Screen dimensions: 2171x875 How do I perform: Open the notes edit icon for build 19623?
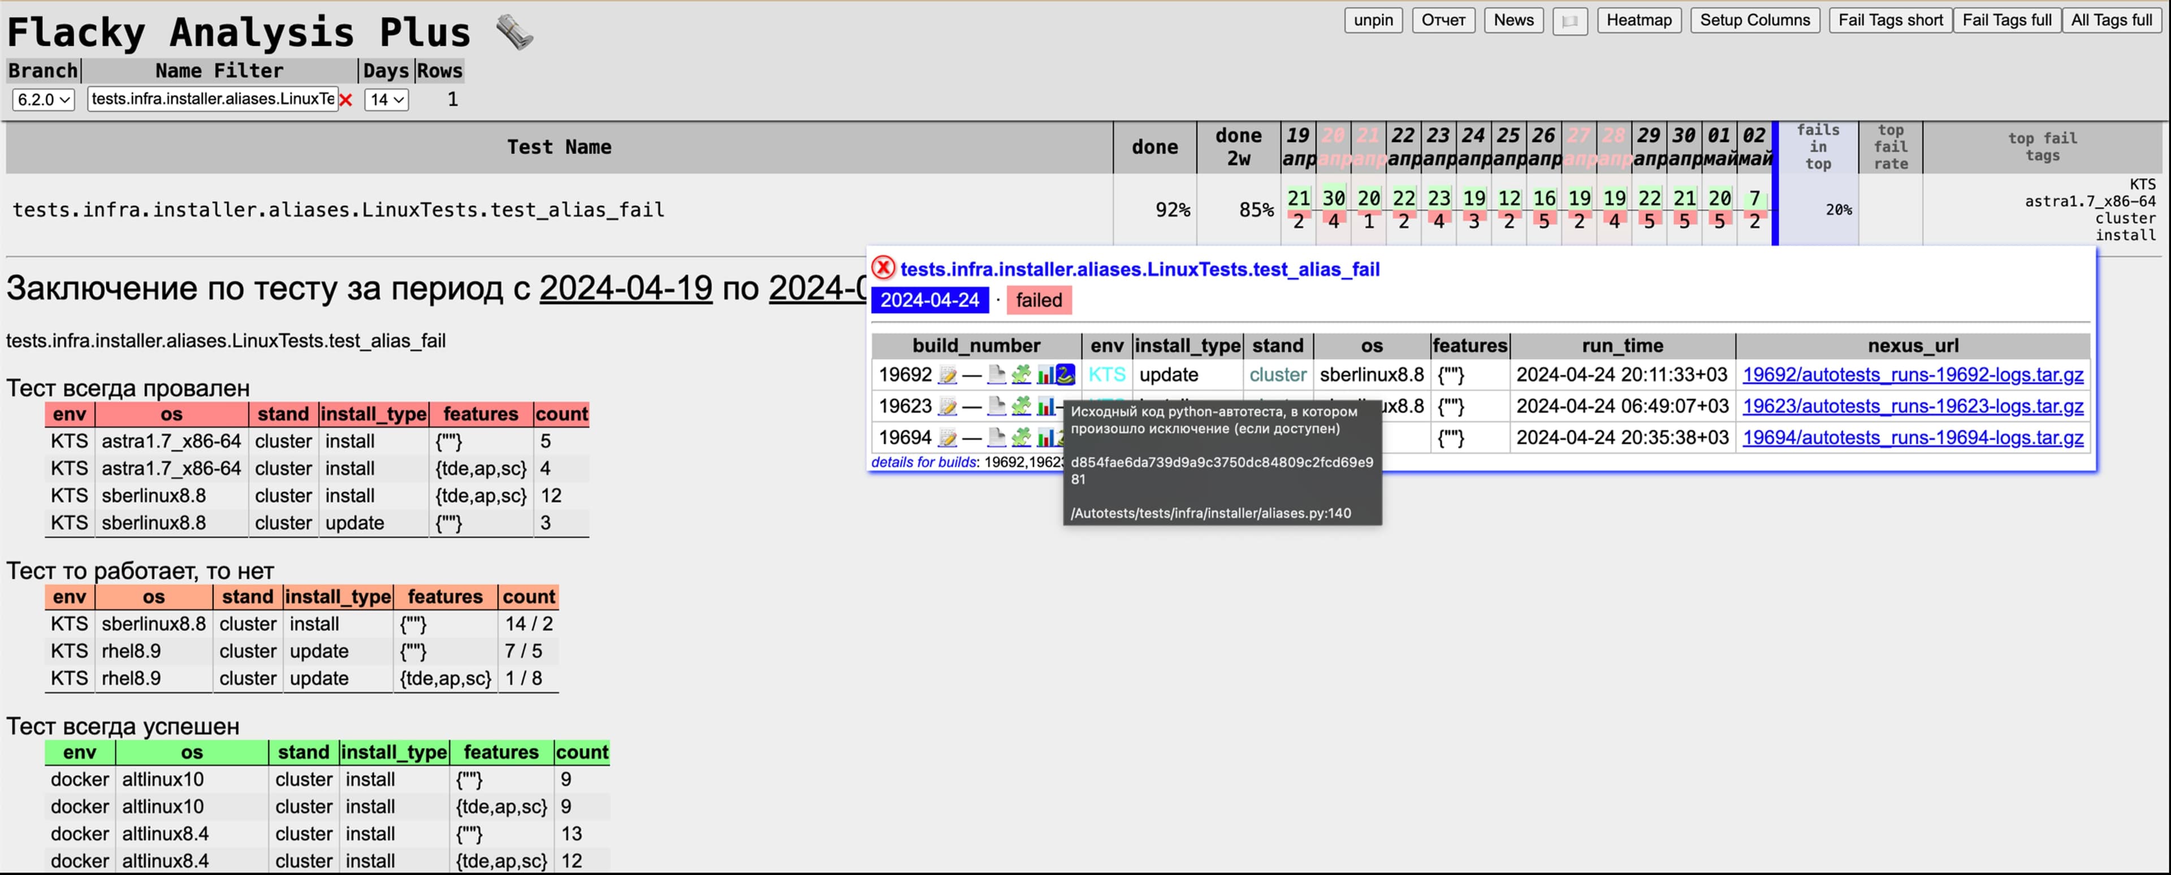click(x=948, y=406)
